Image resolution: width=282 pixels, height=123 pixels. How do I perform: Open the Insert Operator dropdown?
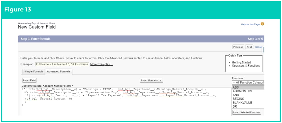pyautogui.click(x=151, y=80)
